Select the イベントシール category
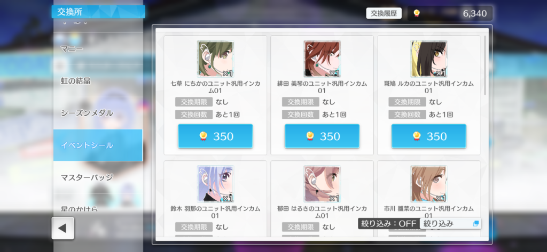The width and height of the screenshot is (547, 252). click(98, 145)
